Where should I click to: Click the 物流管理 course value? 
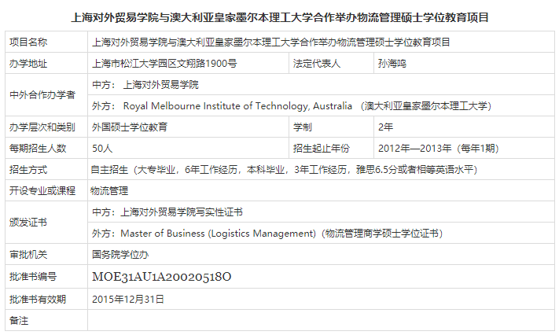[109, 191]
